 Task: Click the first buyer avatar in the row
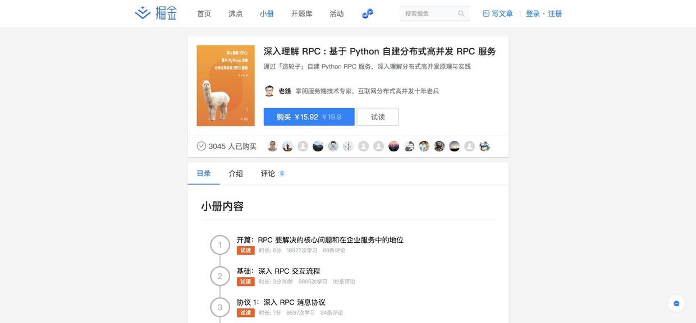(272, 146)
